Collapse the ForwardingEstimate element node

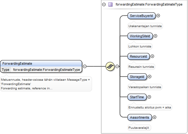(x=85, y=66)
